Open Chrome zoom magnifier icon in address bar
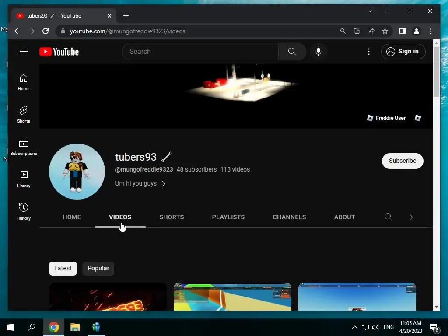 343,31
